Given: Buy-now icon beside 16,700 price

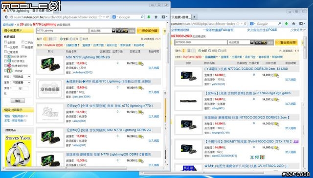Looking at the screenshot, I should (x=141, y=64).
